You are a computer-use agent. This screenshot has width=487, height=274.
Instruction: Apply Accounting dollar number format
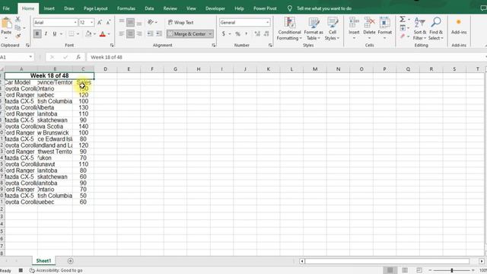coord(223,33)
